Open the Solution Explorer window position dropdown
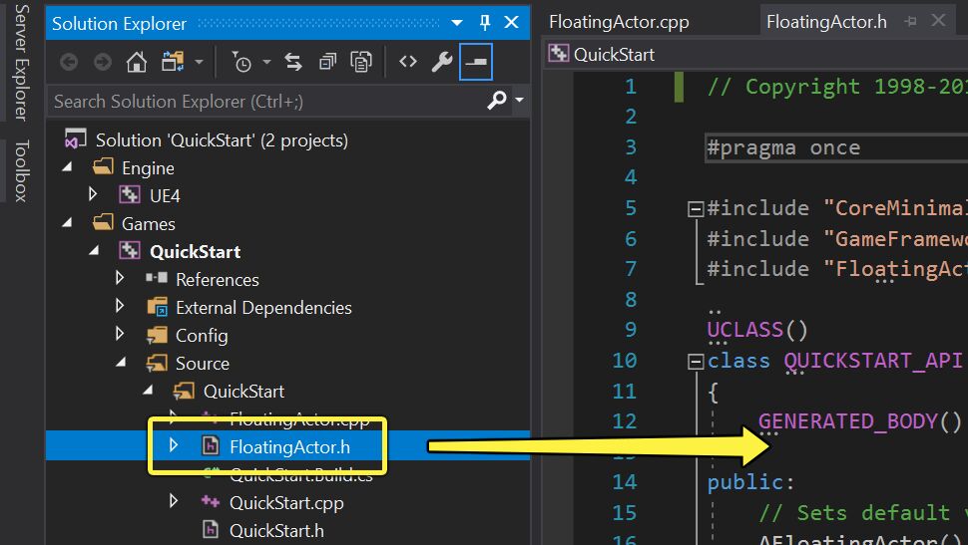Image resolution: width=968 pixels, height=545 pixels. point(457,22)
